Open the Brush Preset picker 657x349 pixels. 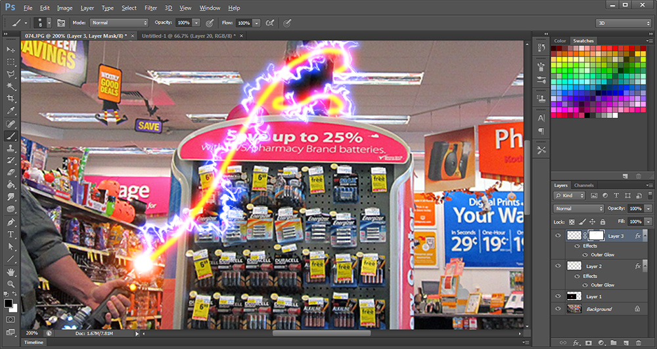coord(43,22)
